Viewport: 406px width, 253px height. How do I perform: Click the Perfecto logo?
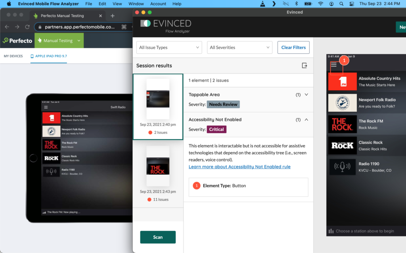(x=17, y=41)
